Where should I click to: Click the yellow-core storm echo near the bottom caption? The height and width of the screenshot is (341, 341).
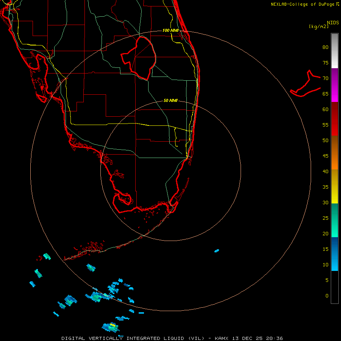111,327
